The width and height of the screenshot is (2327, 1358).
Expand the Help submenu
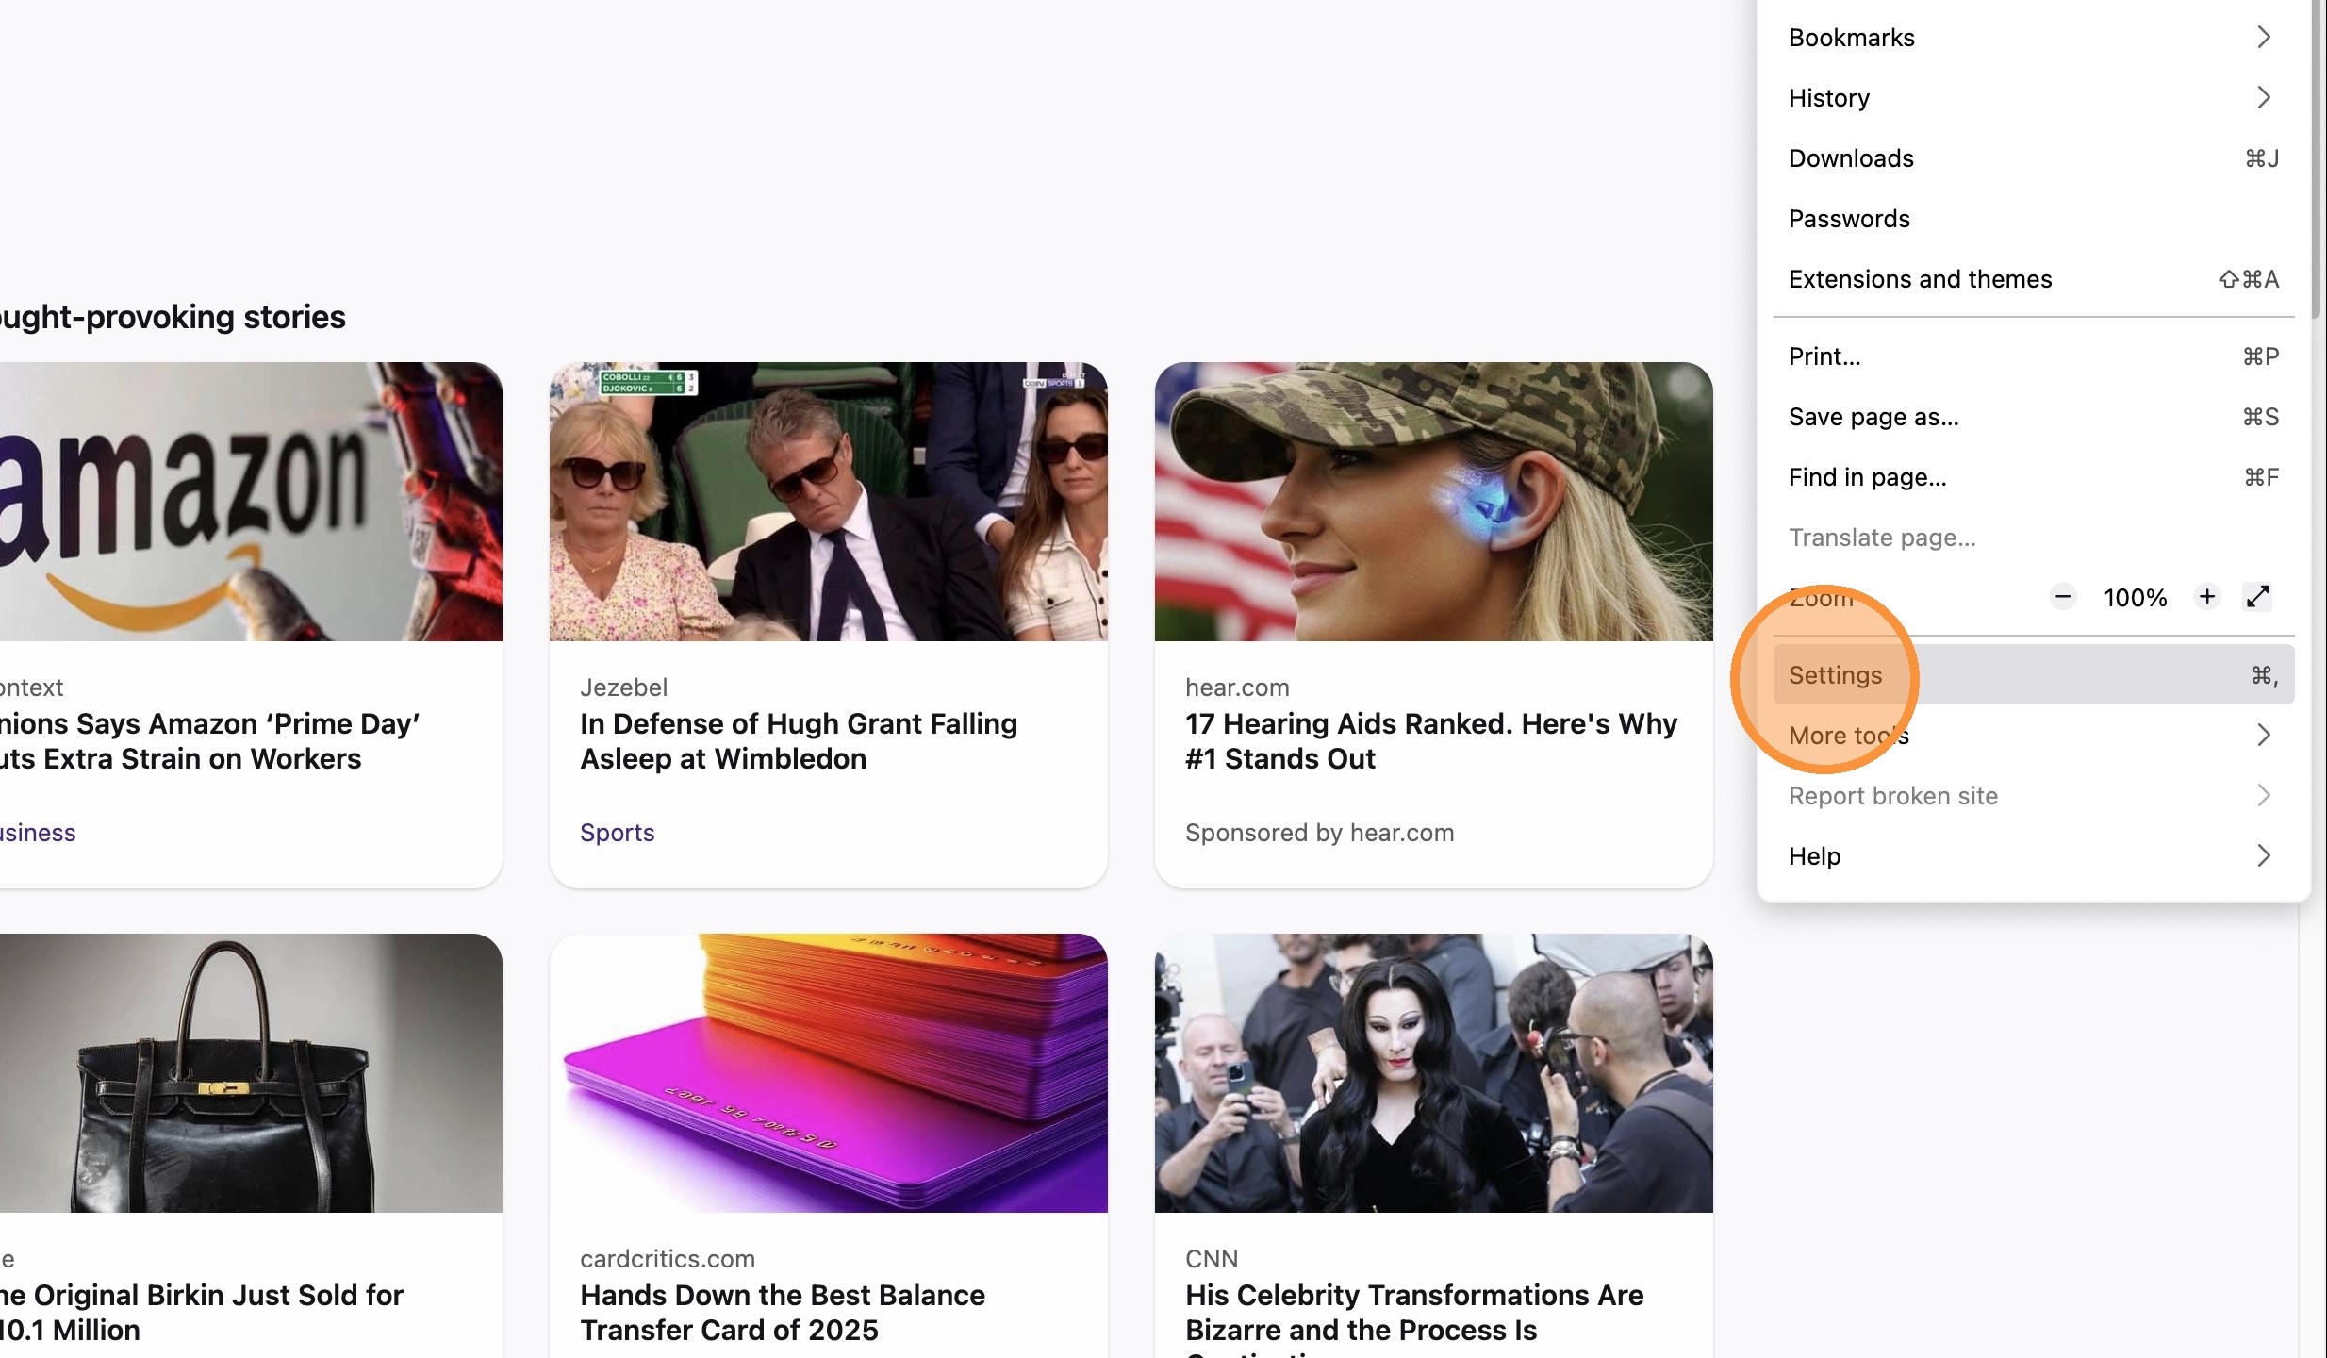coord(2034,856)
